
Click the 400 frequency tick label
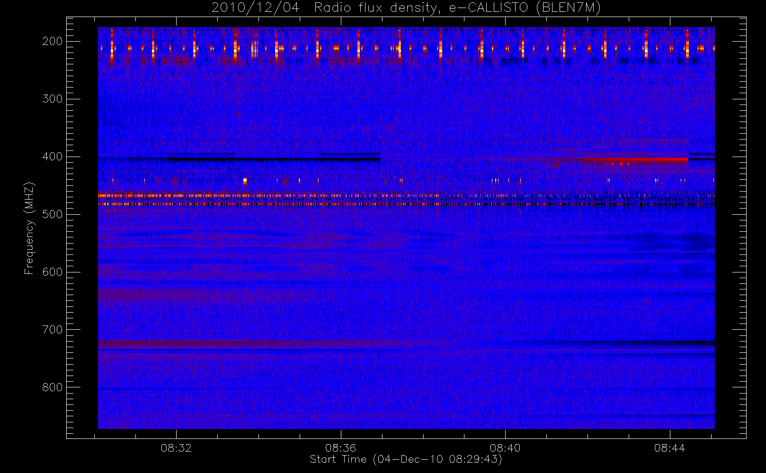click(53, 157)
